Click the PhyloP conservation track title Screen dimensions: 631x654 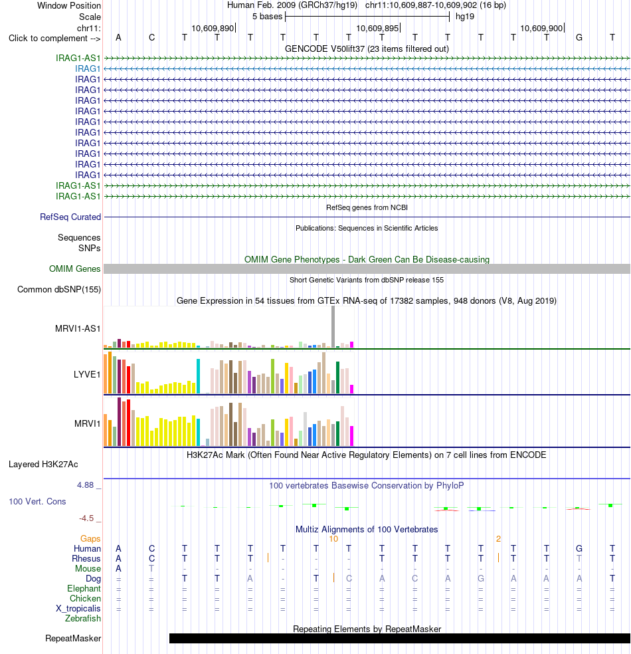tap(367, 485)
